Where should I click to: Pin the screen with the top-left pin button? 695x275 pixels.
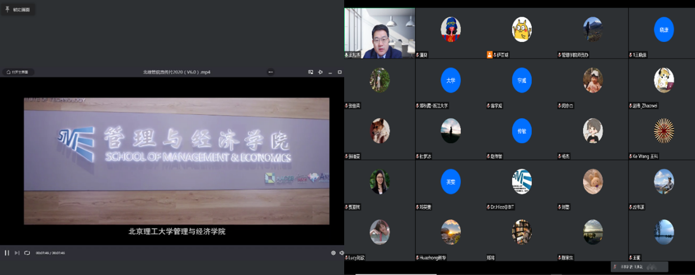coord(18,9)
